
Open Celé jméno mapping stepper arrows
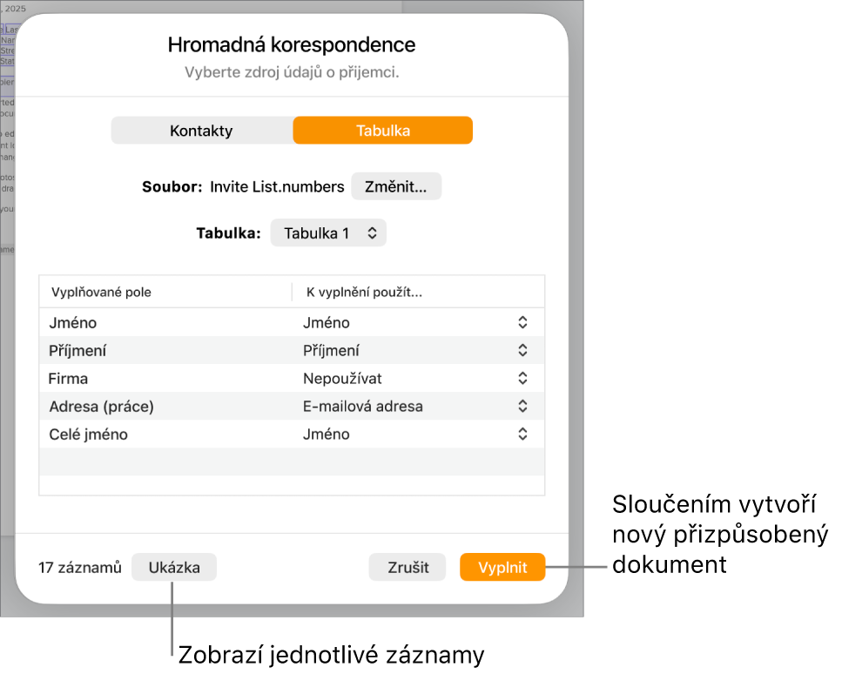pyautogui.click(x=522, y=434)
